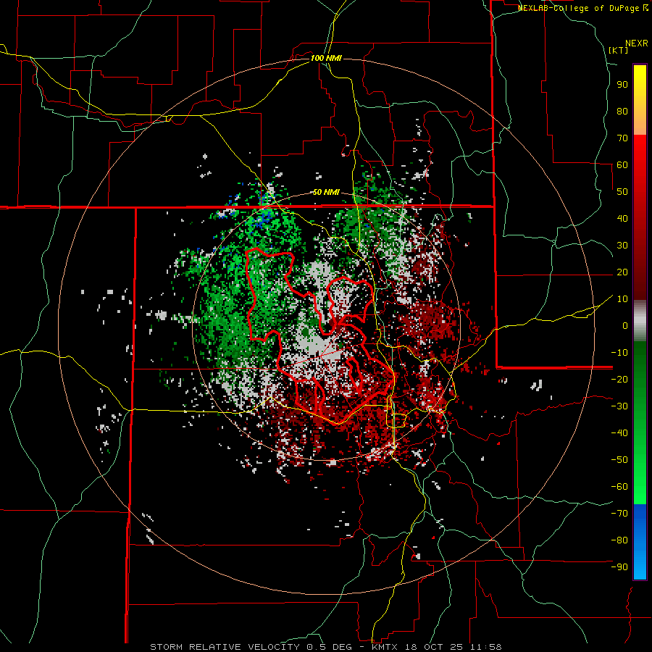Click the -70 value on the velocity scale
This screenshot has width=652, height=652.
coord(619,514)
